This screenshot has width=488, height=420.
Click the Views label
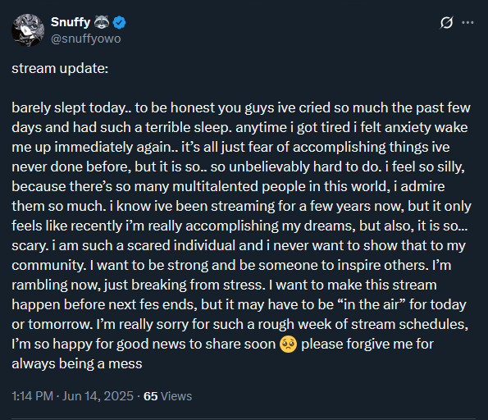coord(176,396)
